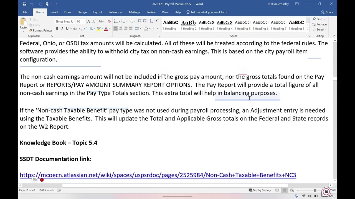The width and height of the screenshot is (355, 199).
Task: Click the Replace button
Action: (319, 24)
